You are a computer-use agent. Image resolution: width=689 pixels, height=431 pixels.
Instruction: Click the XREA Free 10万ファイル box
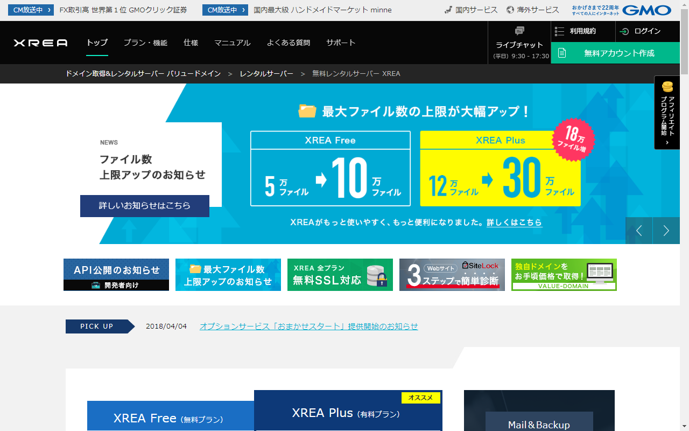pyautogui.click(x=331, y=169)
